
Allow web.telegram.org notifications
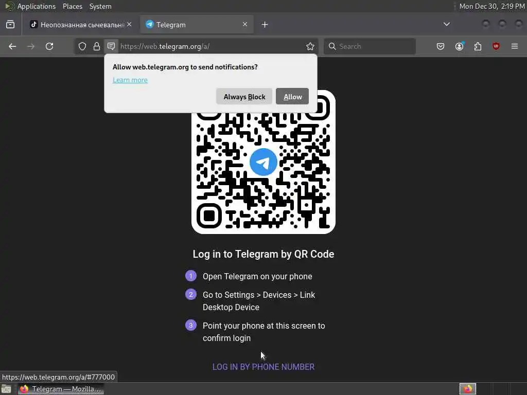point(292,96)
